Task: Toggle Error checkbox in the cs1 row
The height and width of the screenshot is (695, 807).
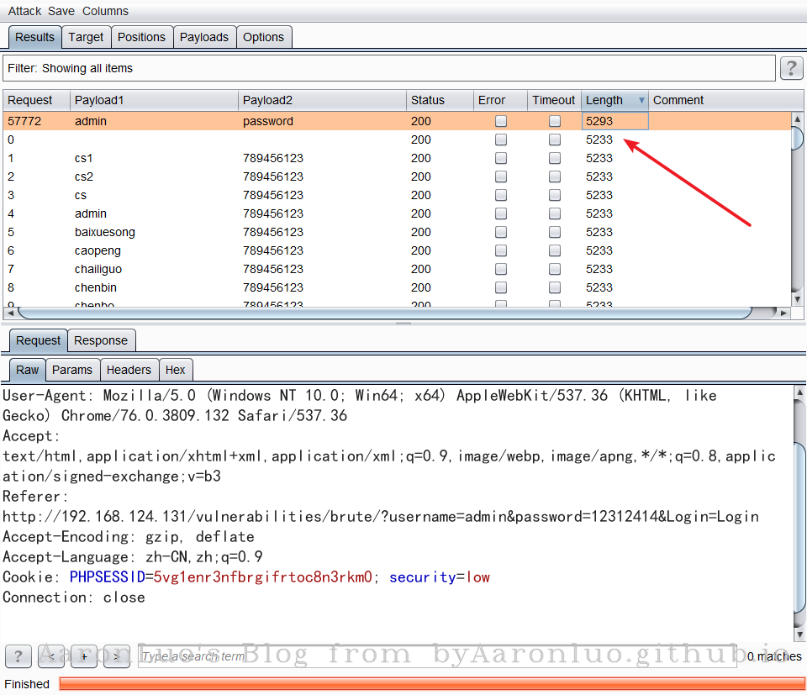Action: tap(501, 158)
